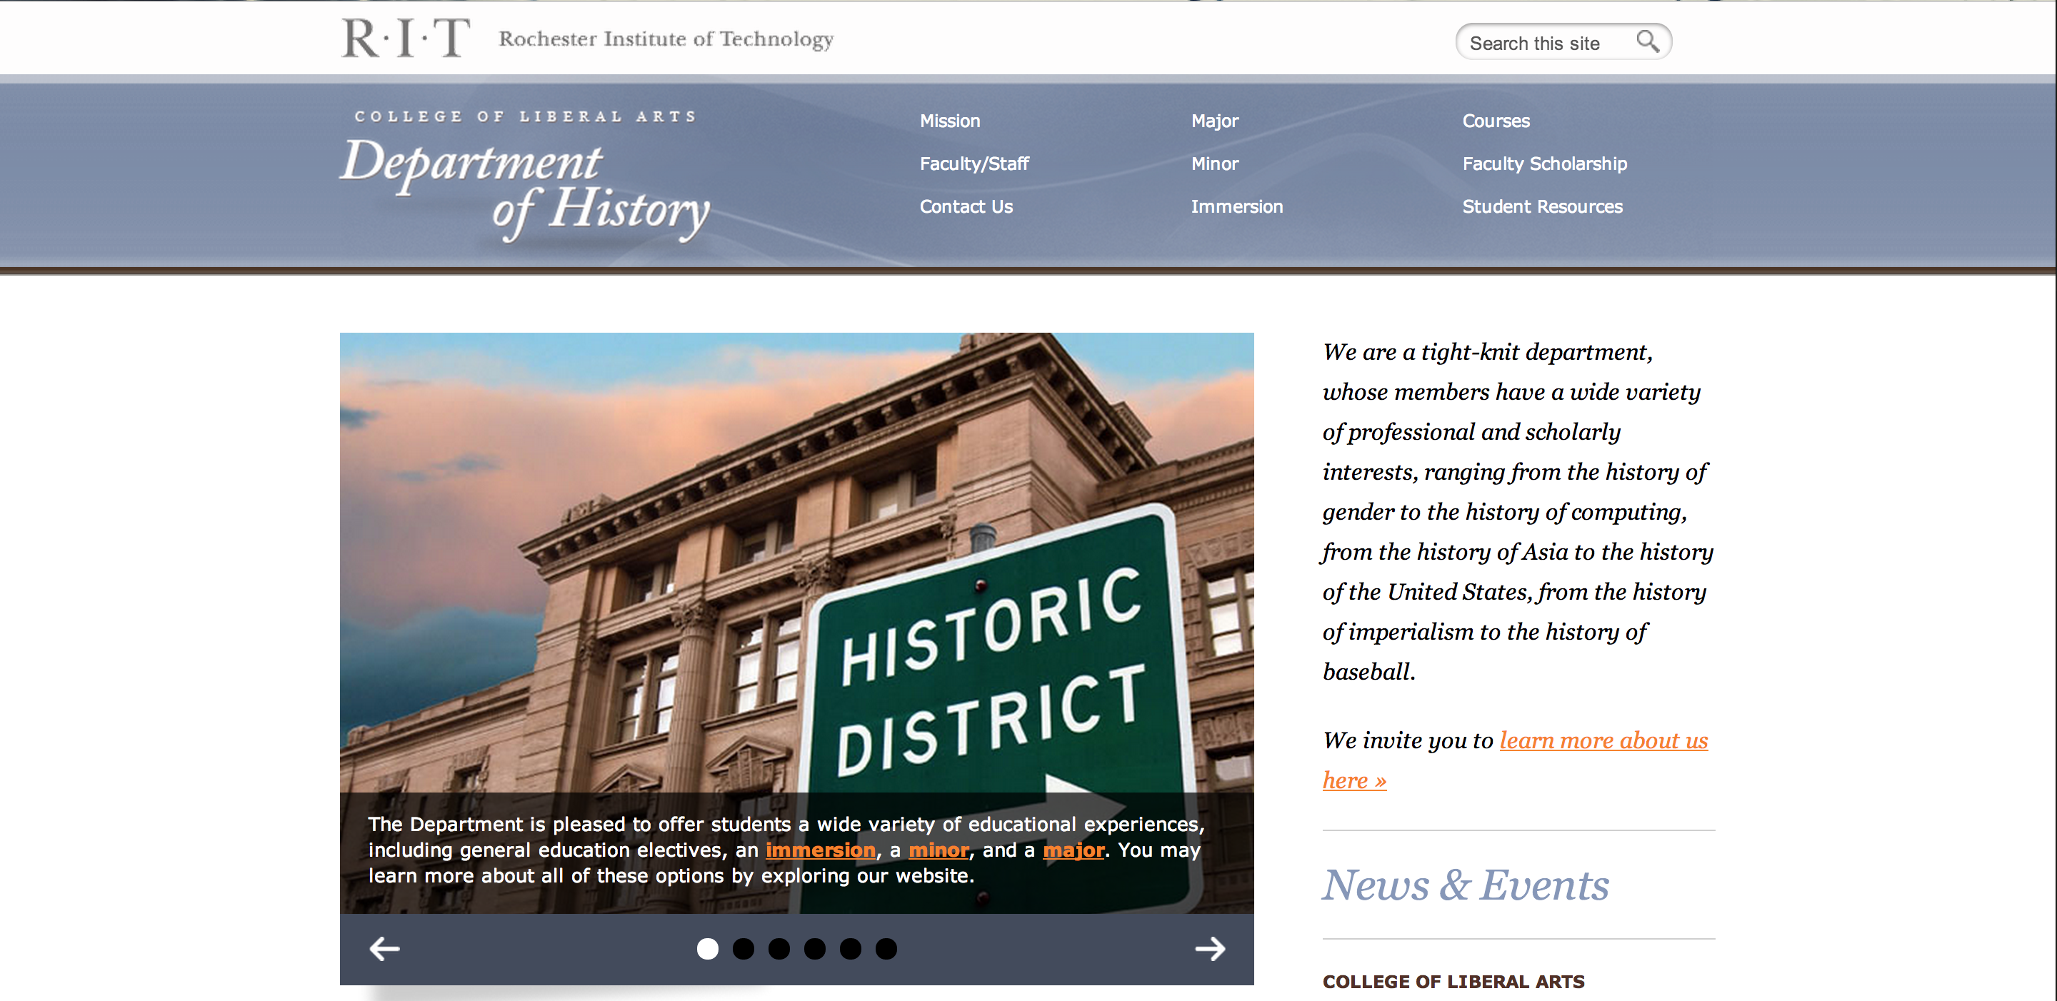Select the first slideshow dot

(708, 948)
